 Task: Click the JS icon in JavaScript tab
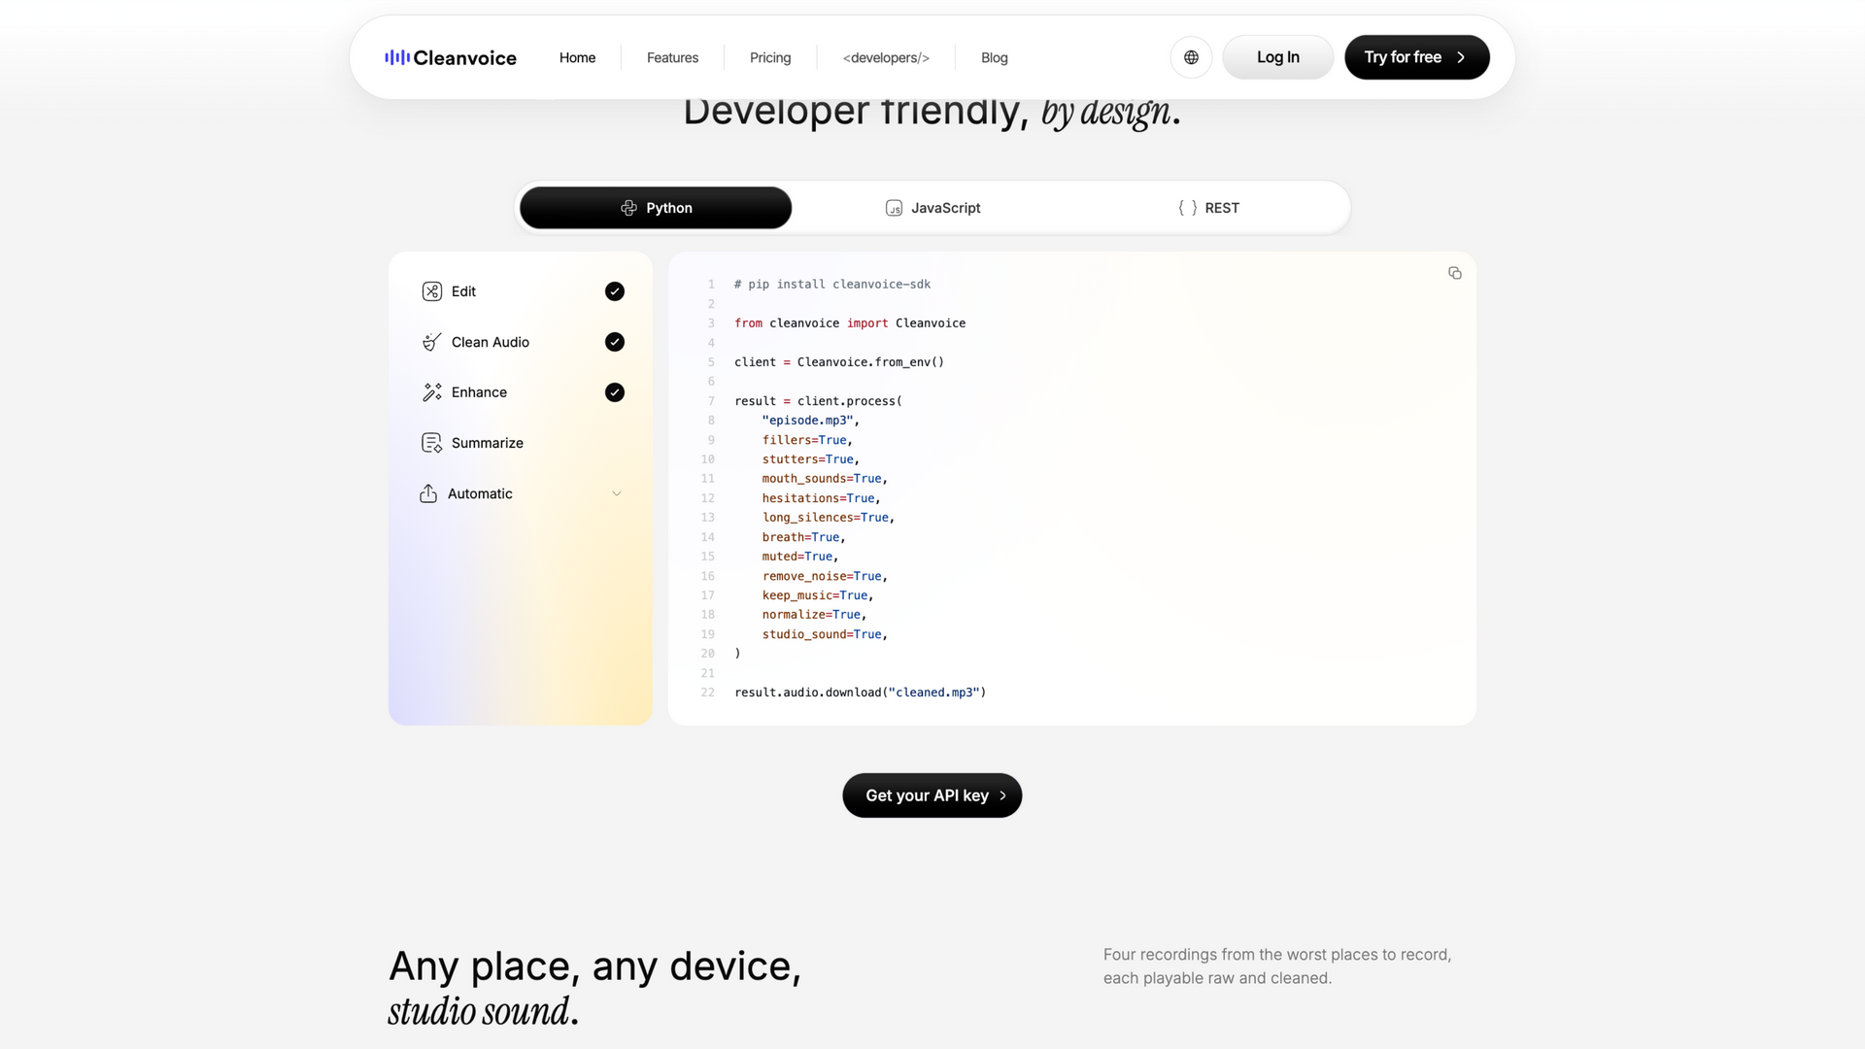click(x=894, y=208)
